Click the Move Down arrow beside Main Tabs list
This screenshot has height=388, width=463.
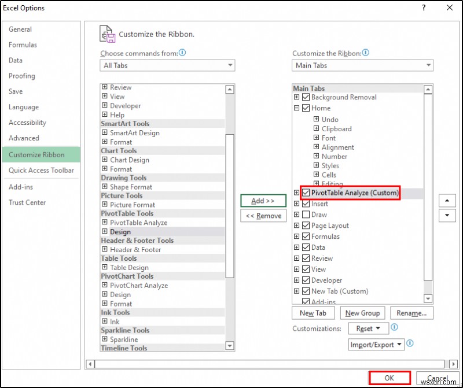tap(447, 216)
